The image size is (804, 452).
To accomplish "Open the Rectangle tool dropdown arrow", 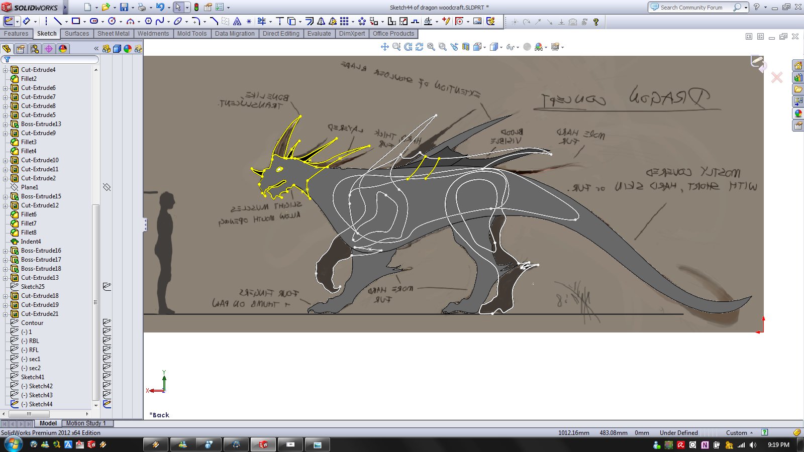I will coord(84,22).
